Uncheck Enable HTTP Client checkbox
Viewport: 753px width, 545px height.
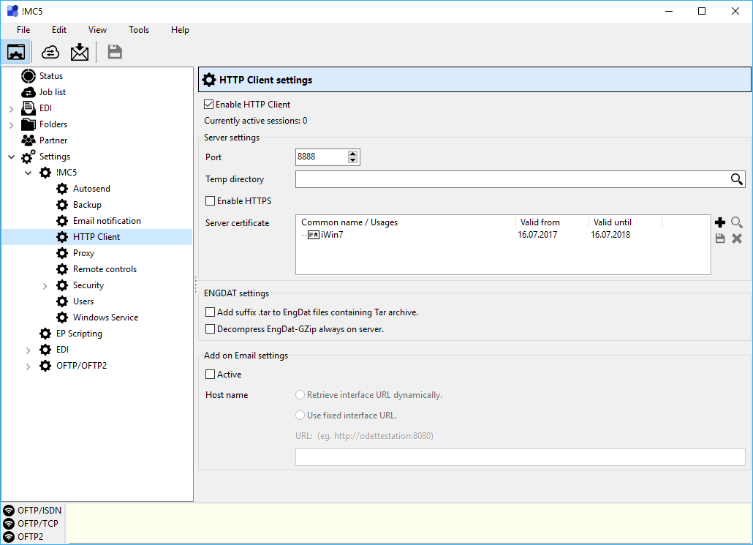[209, 105]
